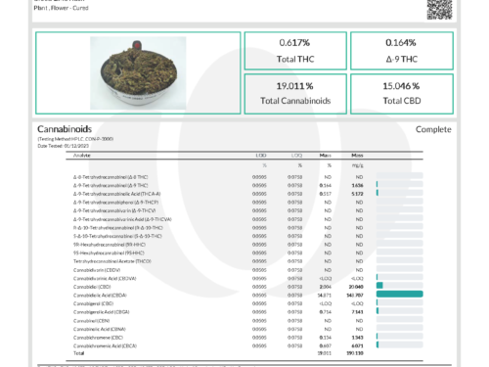Click the Plant, Flower - Cured text

(61, 8)
